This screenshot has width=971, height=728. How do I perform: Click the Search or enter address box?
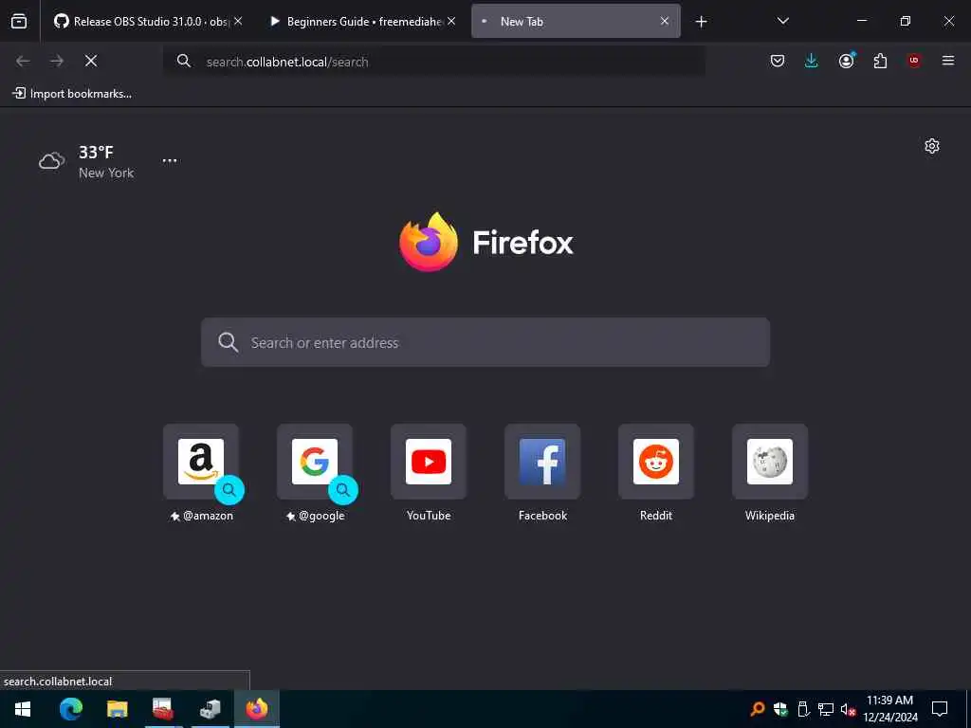coord(485,342)
